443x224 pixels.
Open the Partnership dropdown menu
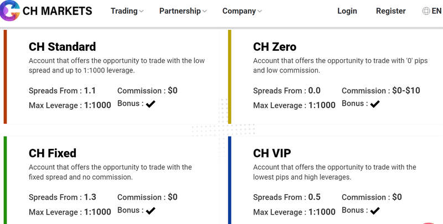[183, 11]
